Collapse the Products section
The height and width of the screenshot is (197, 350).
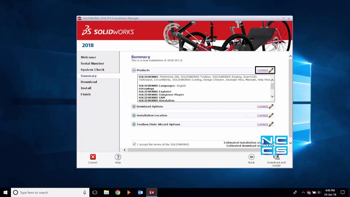(x=134, y=70)
